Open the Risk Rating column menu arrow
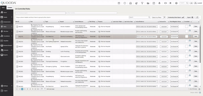 coord(97,22)
